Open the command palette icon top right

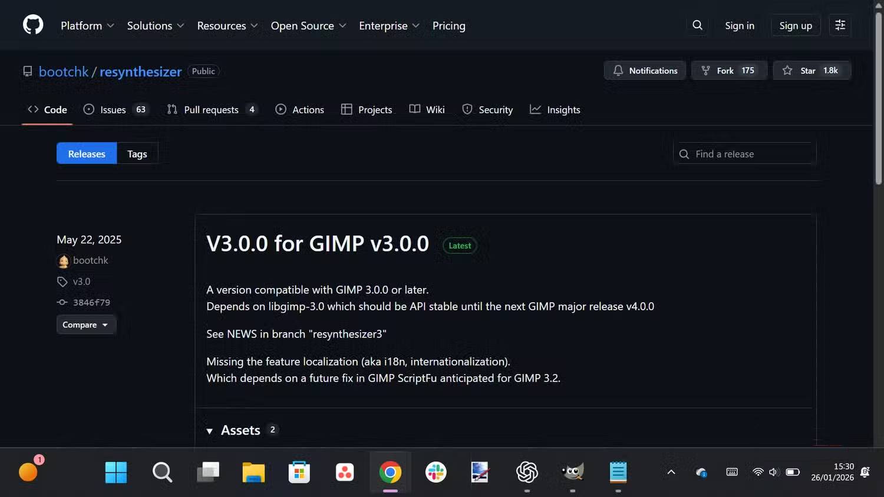coord(840,25)
